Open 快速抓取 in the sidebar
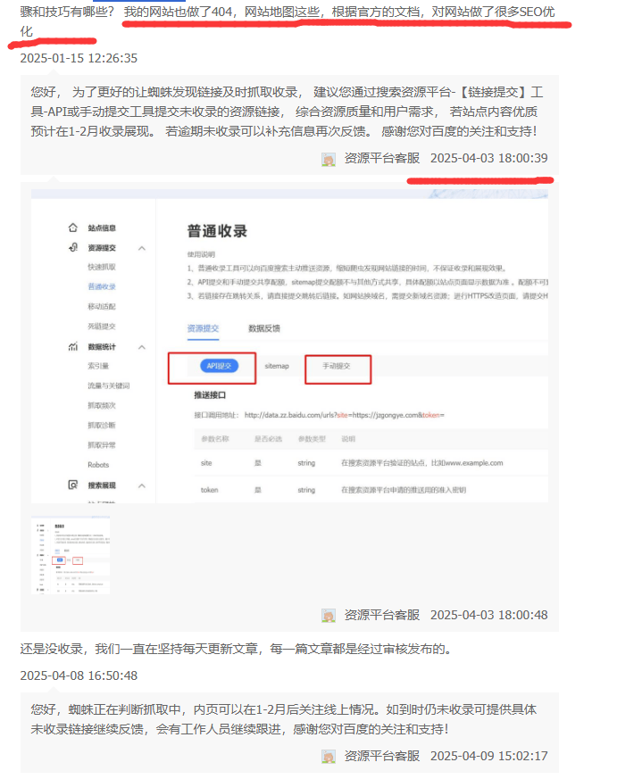This screenshot has width=642, height=779. [x=102, y=268]
